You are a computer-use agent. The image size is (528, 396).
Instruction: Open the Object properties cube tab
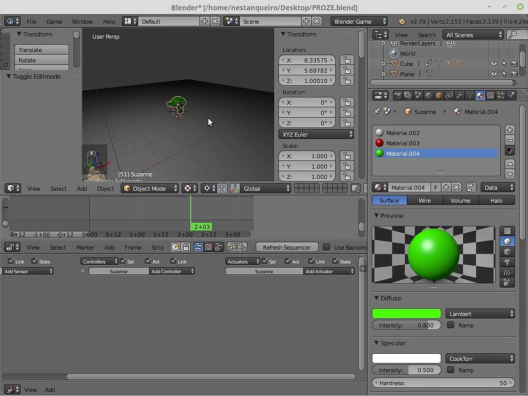coord(439,96)
